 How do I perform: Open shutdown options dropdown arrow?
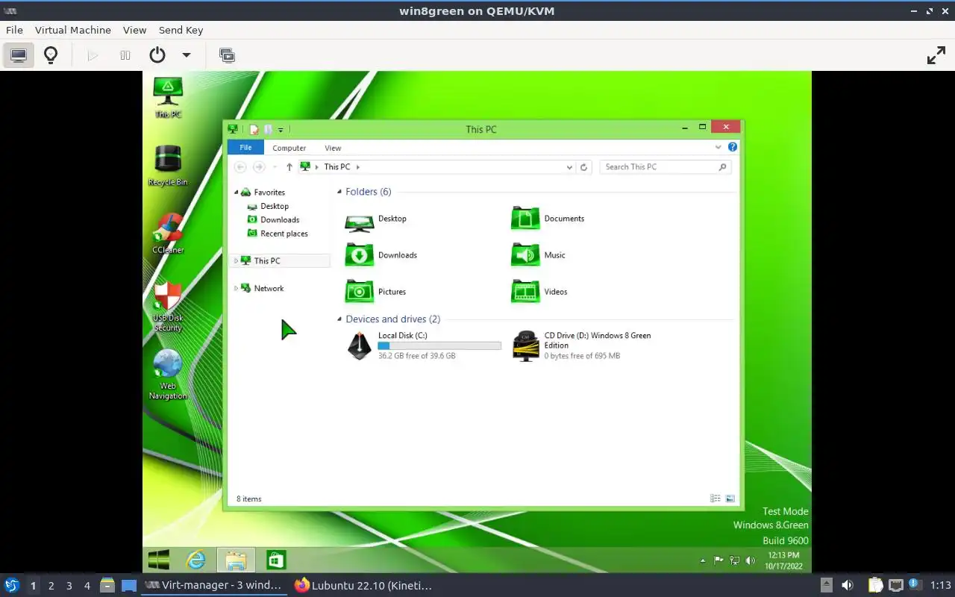click(x=187, y=55)
